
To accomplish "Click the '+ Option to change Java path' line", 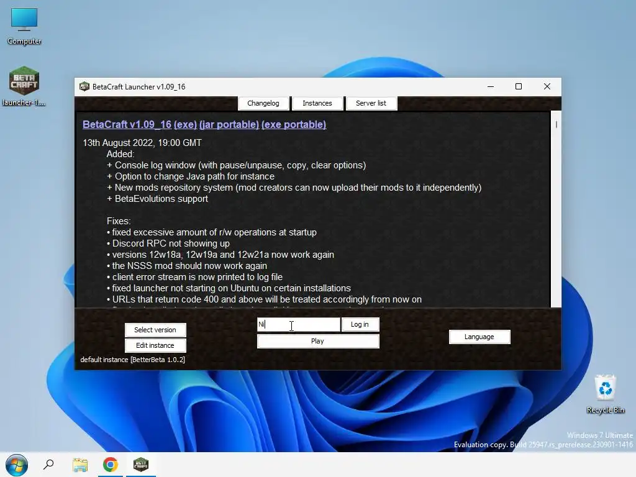I will pos(191,176).
